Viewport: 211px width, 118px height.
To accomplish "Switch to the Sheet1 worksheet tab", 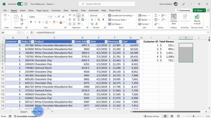I will click(24, 112).
